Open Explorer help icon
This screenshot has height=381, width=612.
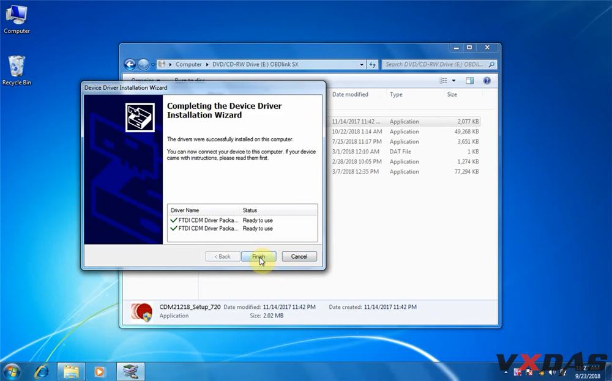(x=487, y=81)
